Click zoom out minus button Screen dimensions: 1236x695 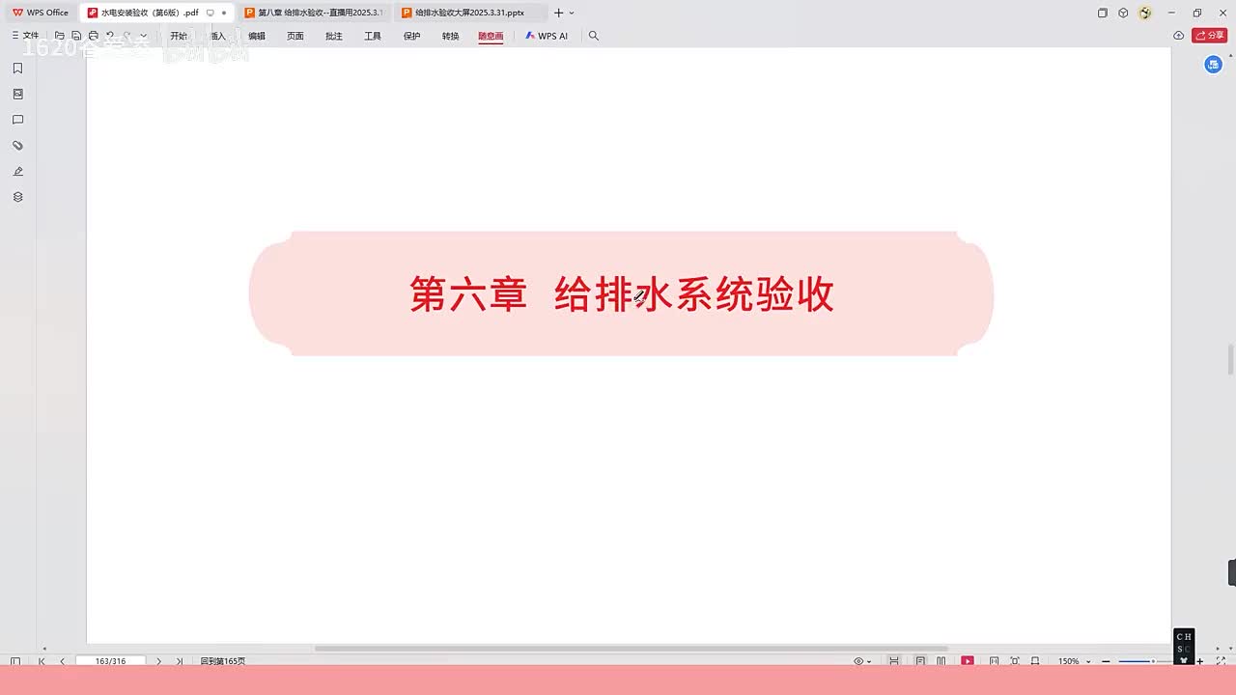pyautogui.click(x=1106, y=661)
